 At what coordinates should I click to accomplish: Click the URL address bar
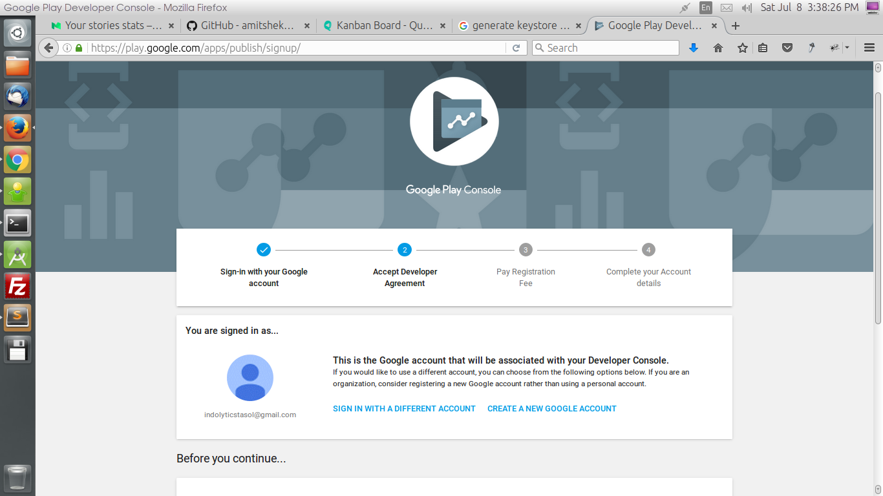[x=297, y=48]
